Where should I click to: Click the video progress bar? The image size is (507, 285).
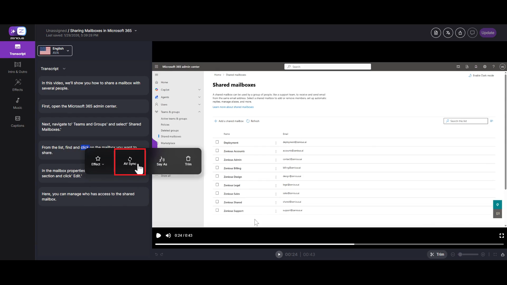pyautogui.click(x=329, y=244)
